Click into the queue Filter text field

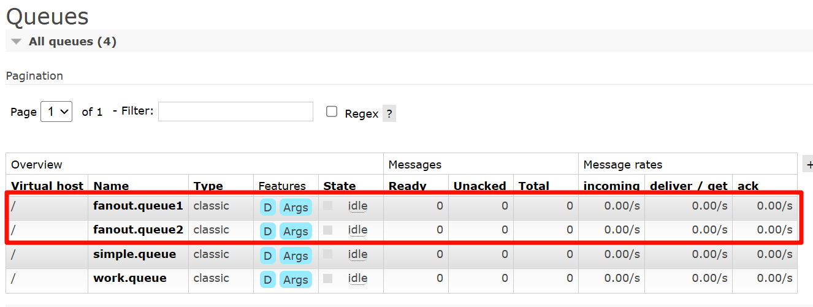[x=235, y=112]
